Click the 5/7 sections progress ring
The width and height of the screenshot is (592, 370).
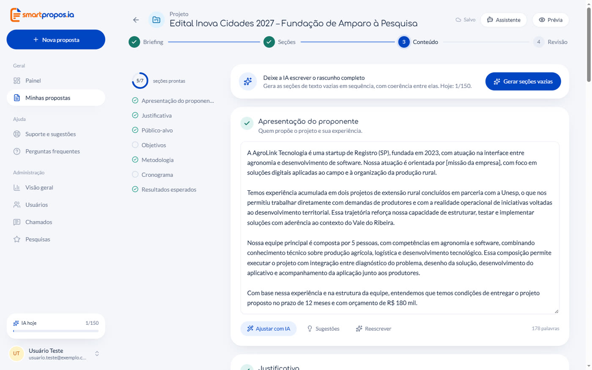(140, 81)
